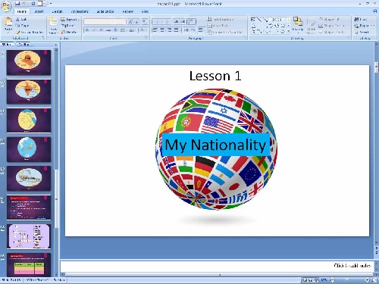Toggle align text left
This screenshot has width=379, height=284.
tap(155, 30)
